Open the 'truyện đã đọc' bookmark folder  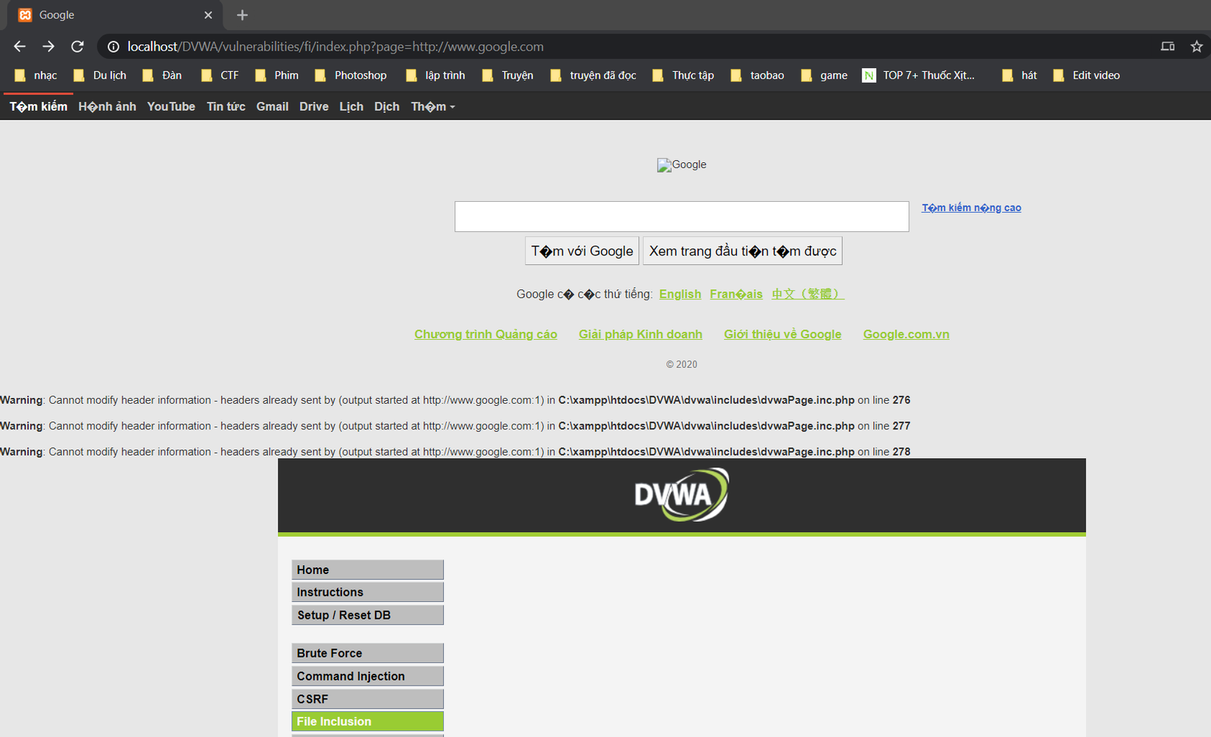[x=593, y=75]
